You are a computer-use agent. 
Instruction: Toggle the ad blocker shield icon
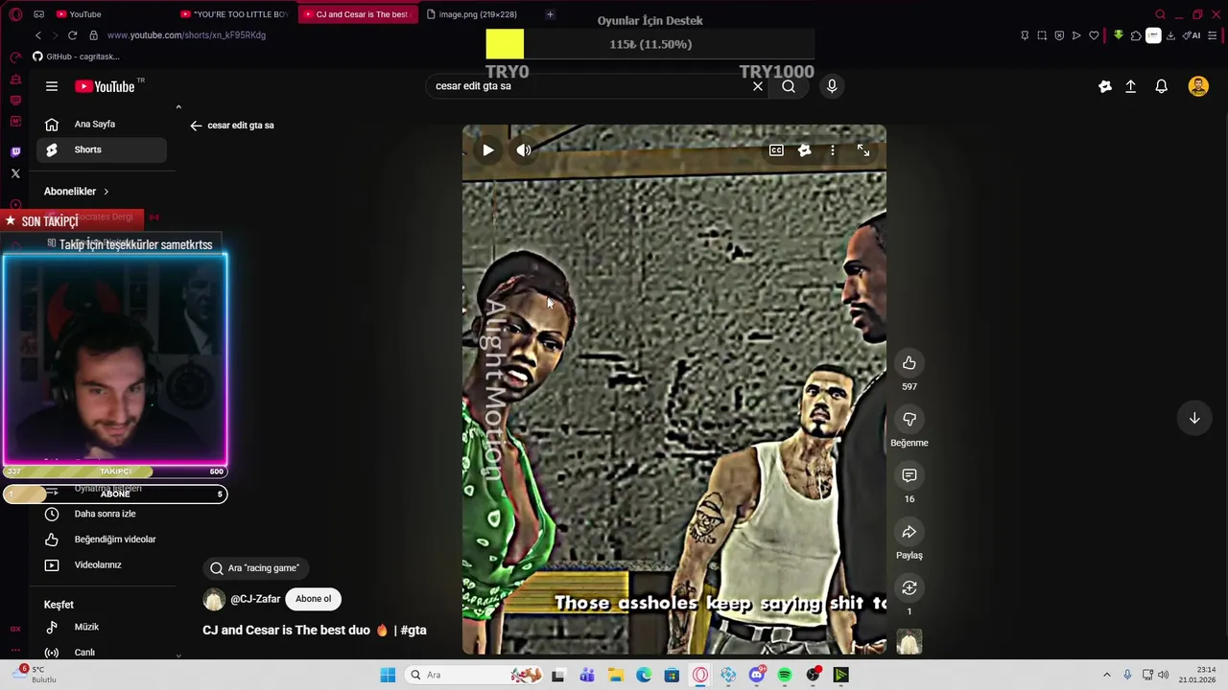click(1059, 35)
